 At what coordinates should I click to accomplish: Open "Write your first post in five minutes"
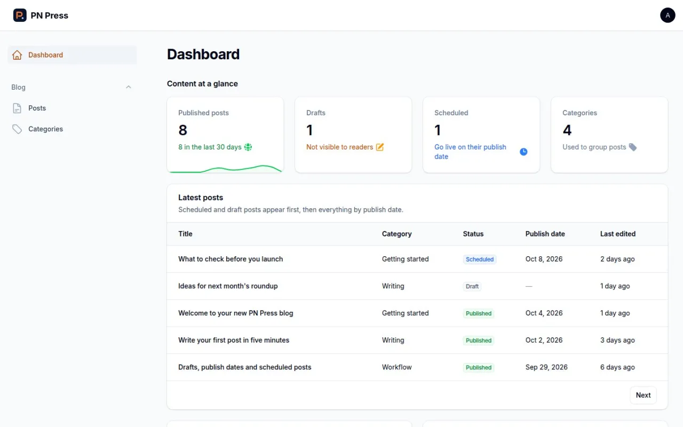(x=234, y=340)
